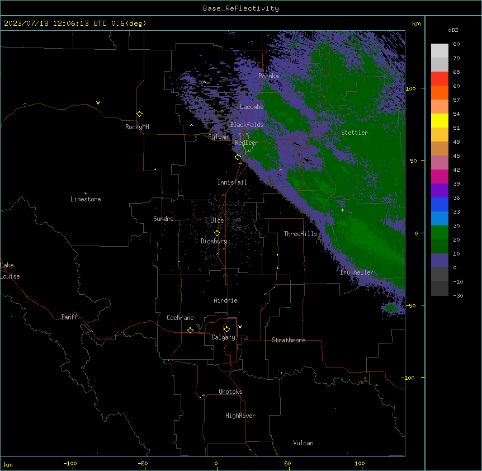Click the Base_Reflectivity title

(x=241, y=8)
